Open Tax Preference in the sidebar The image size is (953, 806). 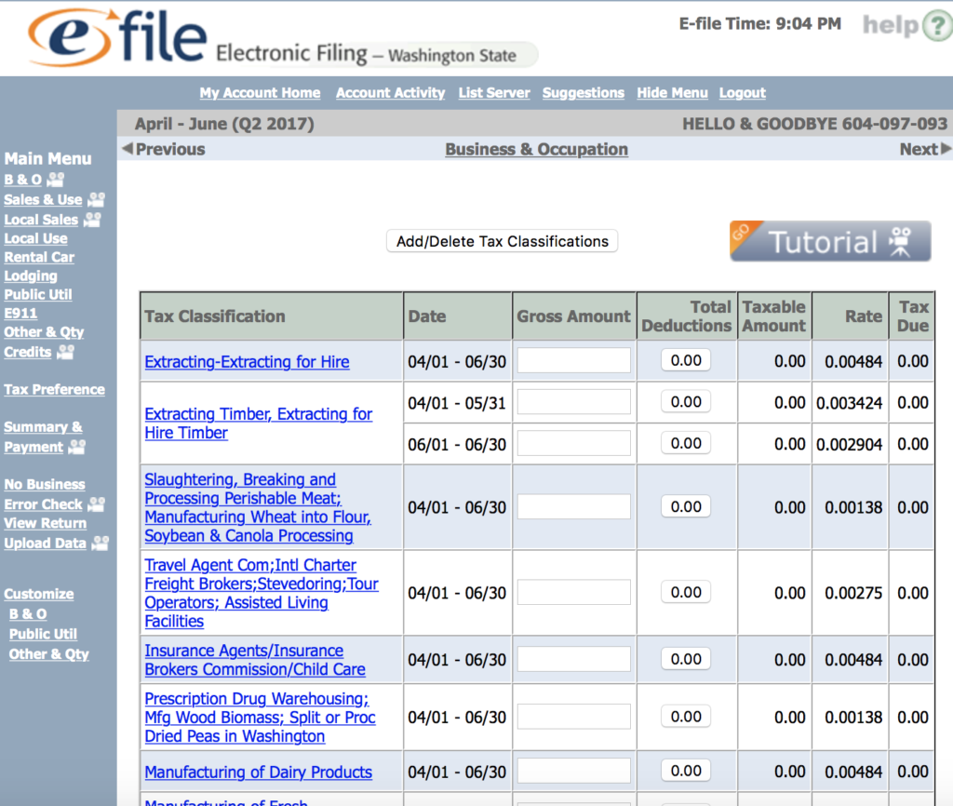tap(54, 390)
